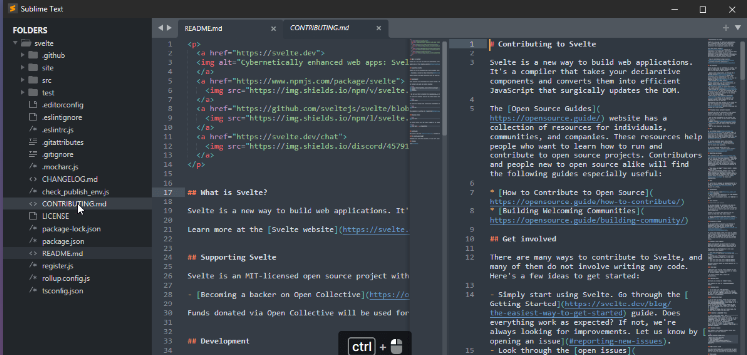Click the .eslintrc.js code icon
The height and width of the screenshot is (355, 747).
pos(33,130)
